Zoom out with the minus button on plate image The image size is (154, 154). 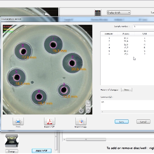[88, 110]
